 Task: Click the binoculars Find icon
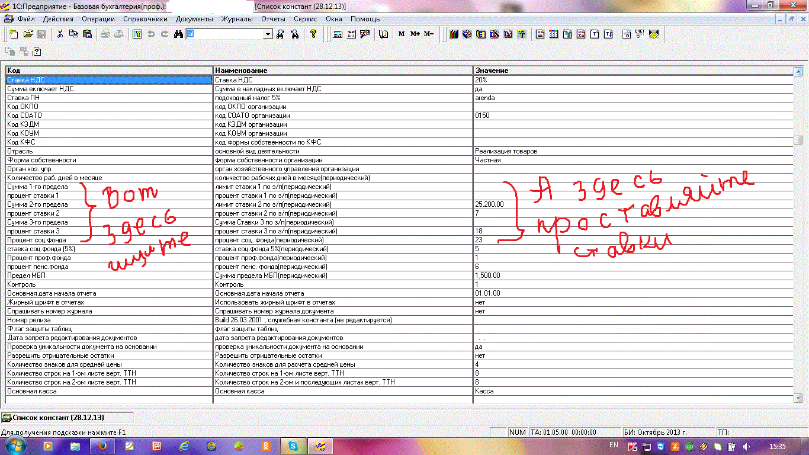[x=178, y=34]
